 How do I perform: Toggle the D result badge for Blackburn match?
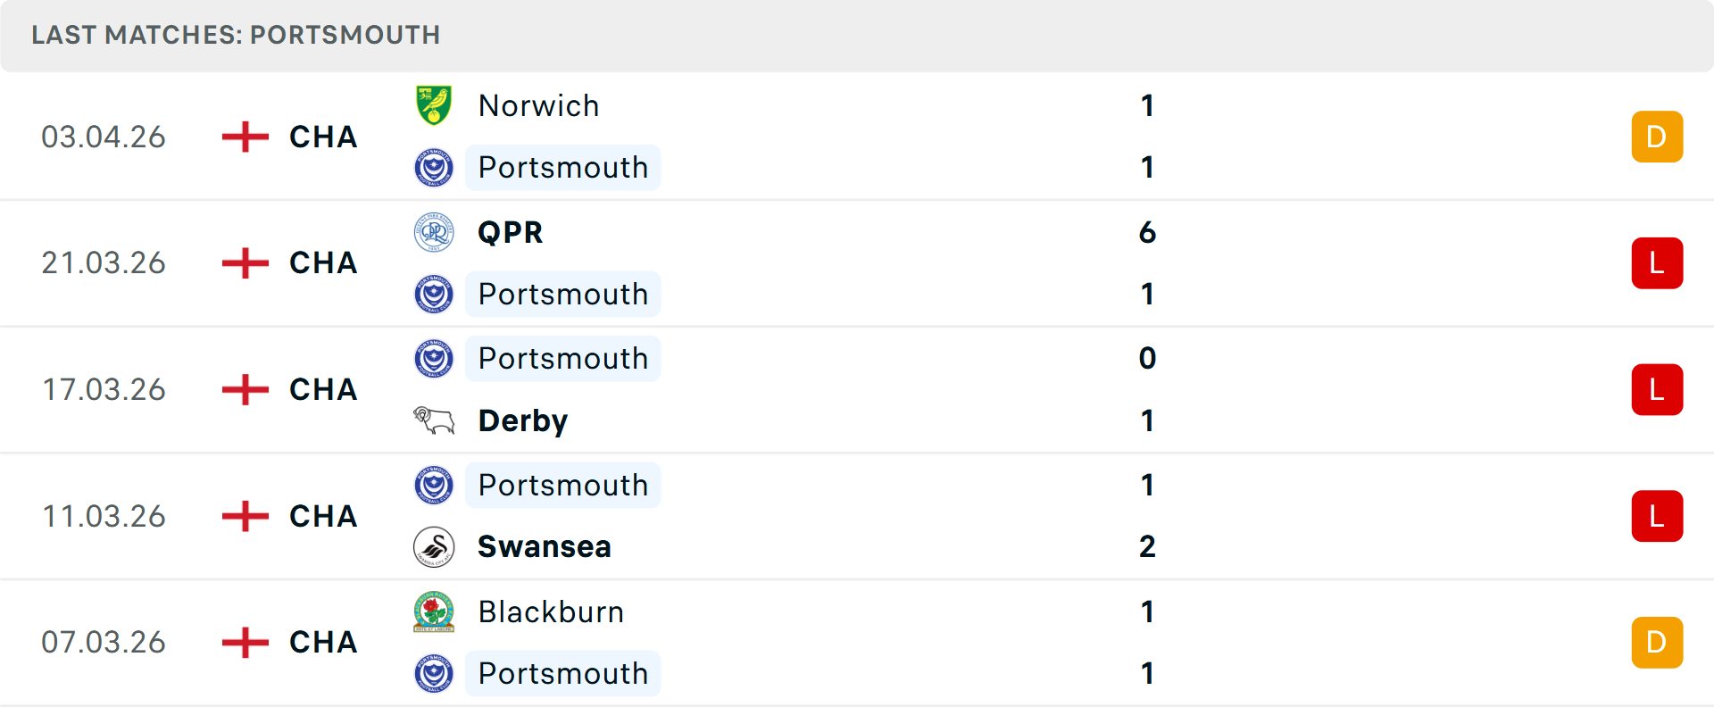click(x=1657, y=642)
